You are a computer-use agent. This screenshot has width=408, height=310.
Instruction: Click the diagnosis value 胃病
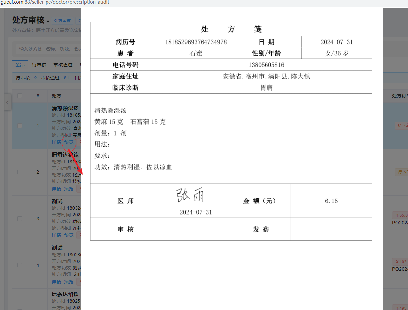[267, 88]
